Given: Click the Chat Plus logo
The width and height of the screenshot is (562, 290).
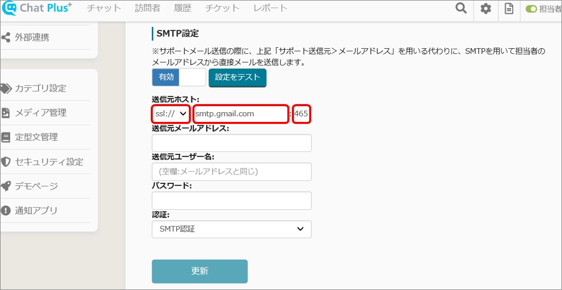Looking at the screenshot, I should click(x=37, y=9).
